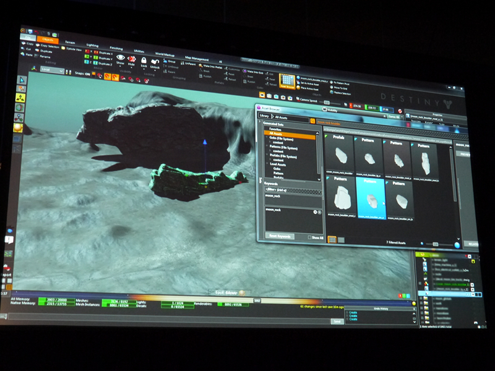Click the Unlock open padlock icon
Viewport: 495px width, 371px height.
(155, 61)
